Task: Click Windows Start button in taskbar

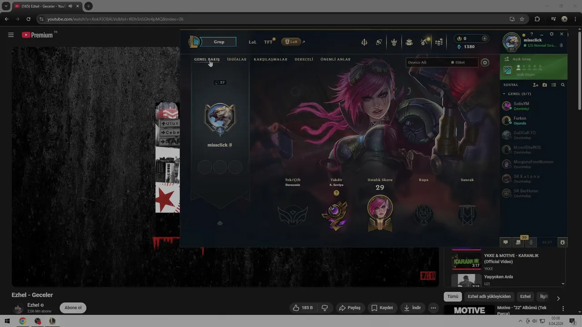Action: click(7, 321)
